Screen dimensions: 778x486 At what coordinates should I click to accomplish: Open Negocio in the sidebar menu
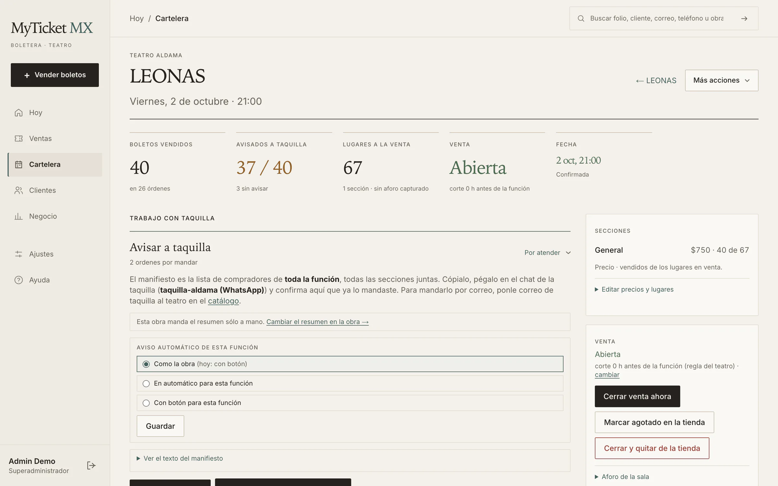(55, 216)
